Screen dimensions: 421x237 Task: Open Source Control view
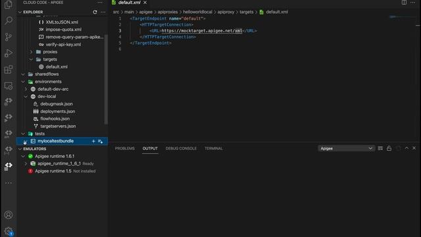click(9, 37)
